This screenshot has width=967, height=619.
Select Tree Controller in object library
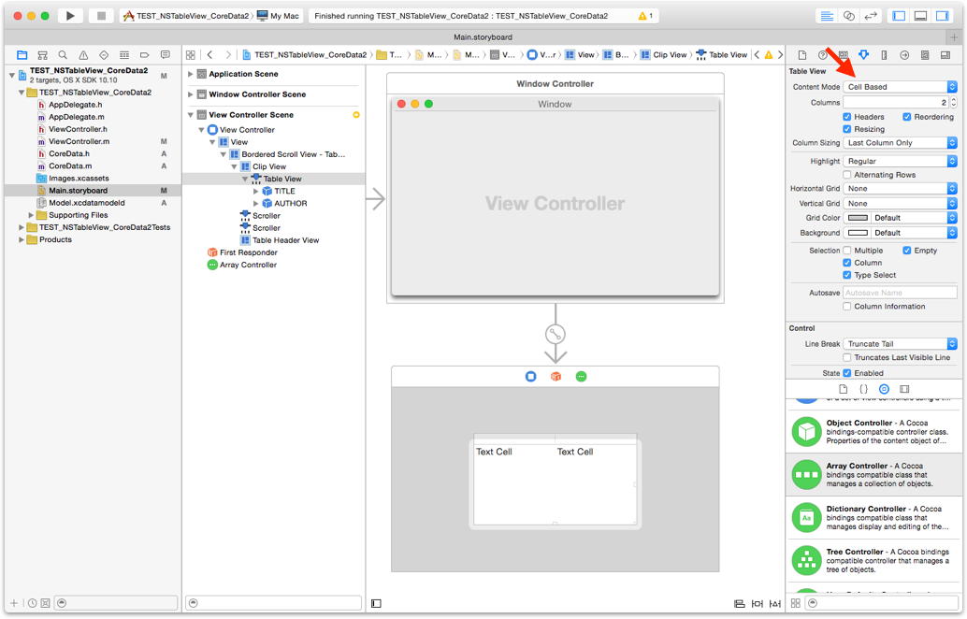tap(873, 560)
